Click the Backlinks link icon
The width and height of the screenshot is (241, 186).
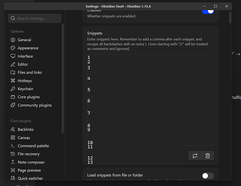tap(13, 129)
